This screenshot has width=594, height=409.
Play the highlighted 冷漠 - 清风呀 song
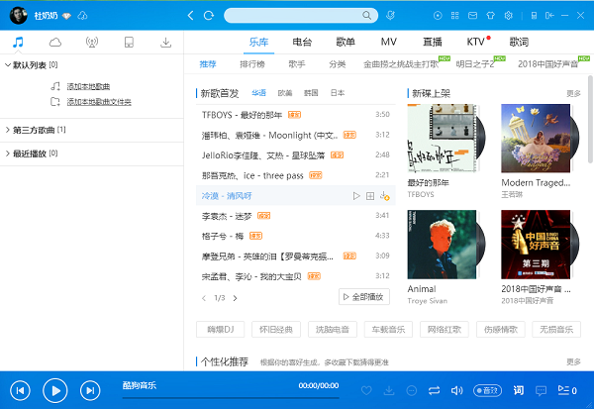356,196
